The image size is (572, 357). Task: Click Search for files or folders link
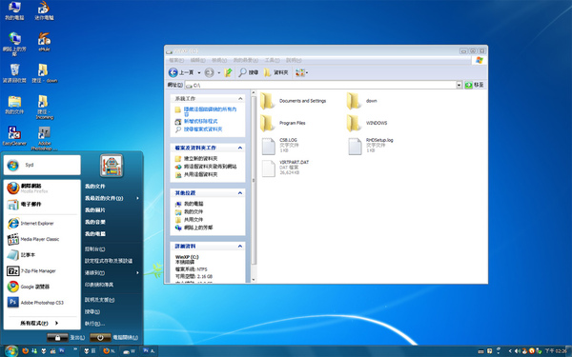(203, 129)
